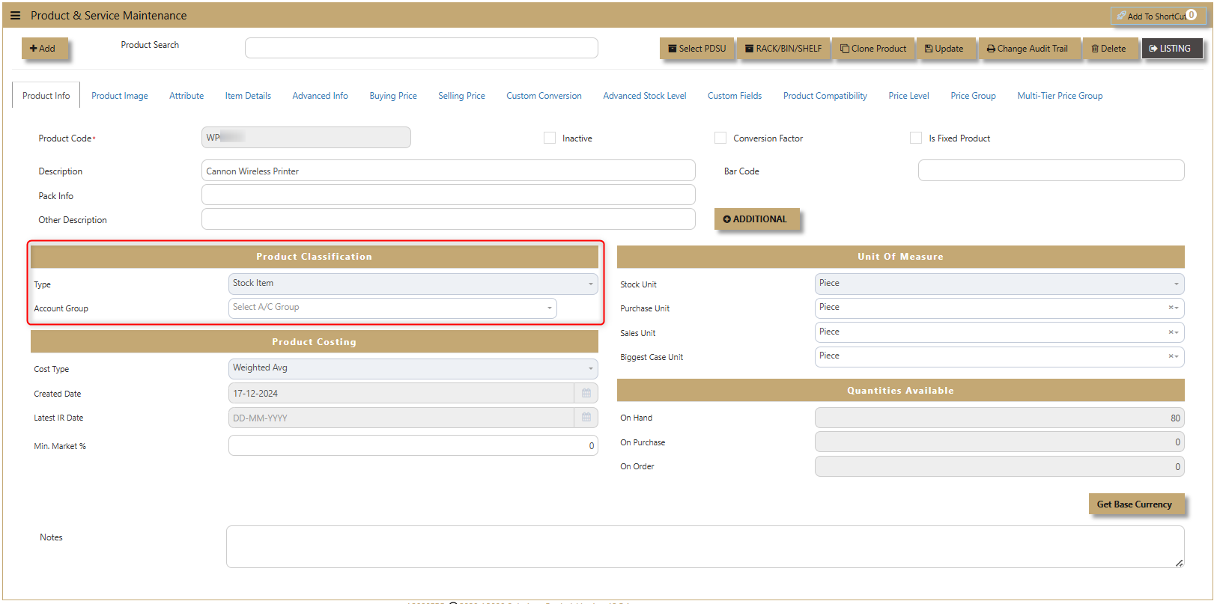Select the Product Info tab

point(46,96)
